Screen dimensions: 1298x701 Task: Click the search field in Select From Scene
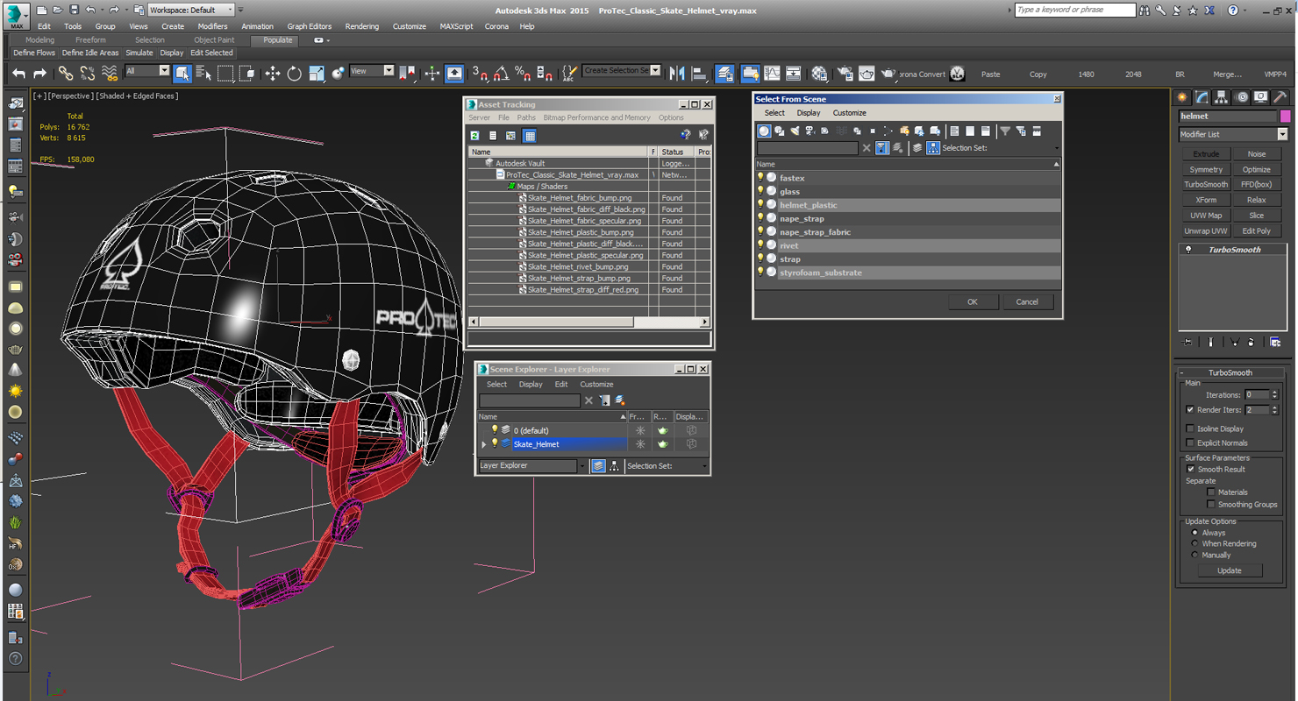[x=807, y=148]
